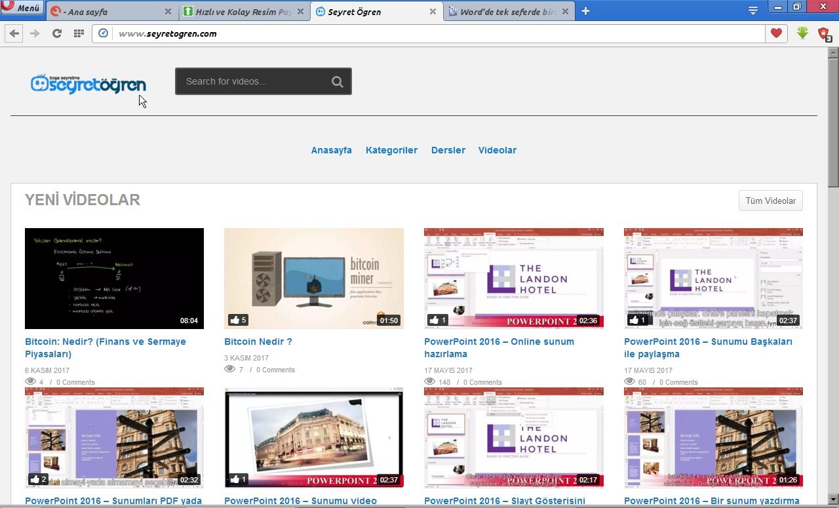
Task: Open the Bitcoin Nedir ? title link
Action: coord(258,342)
